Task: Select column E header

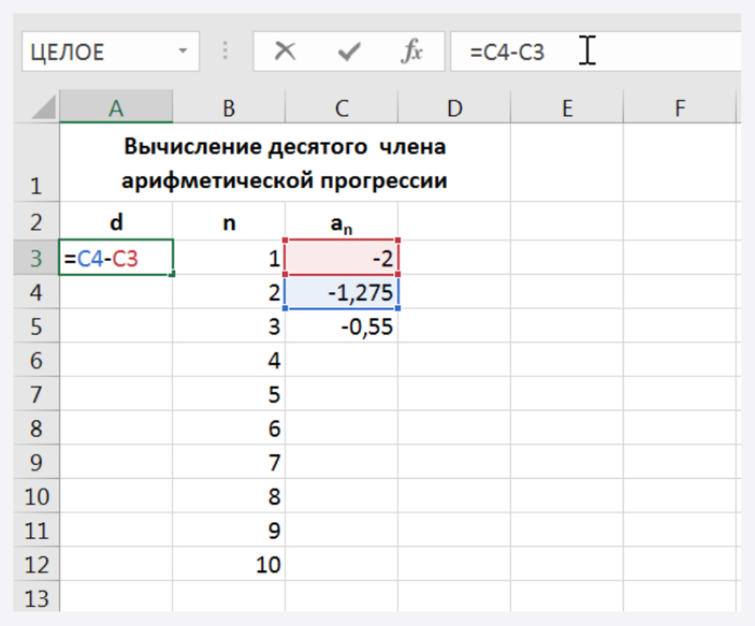Action: point(566,109)
